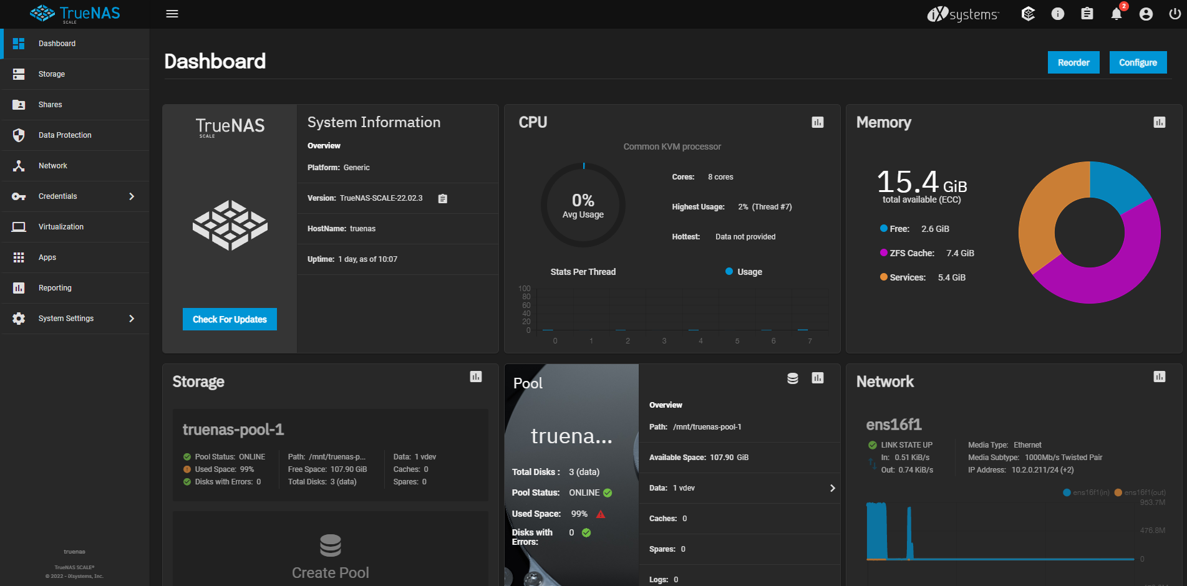The height and width of the screenshot is (586, 1187).
Task: Click the memory donut chart
Action: click(1090, 233)
